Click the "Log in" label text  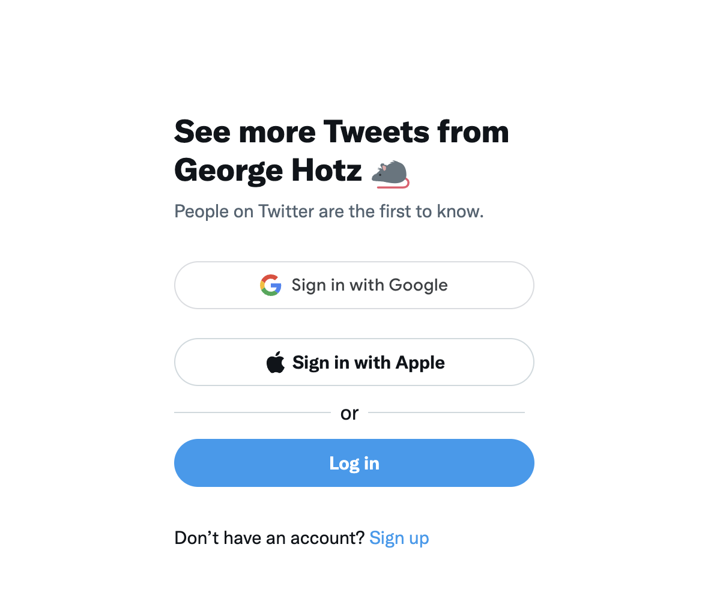pyautogui.click(x=354, y=464)
